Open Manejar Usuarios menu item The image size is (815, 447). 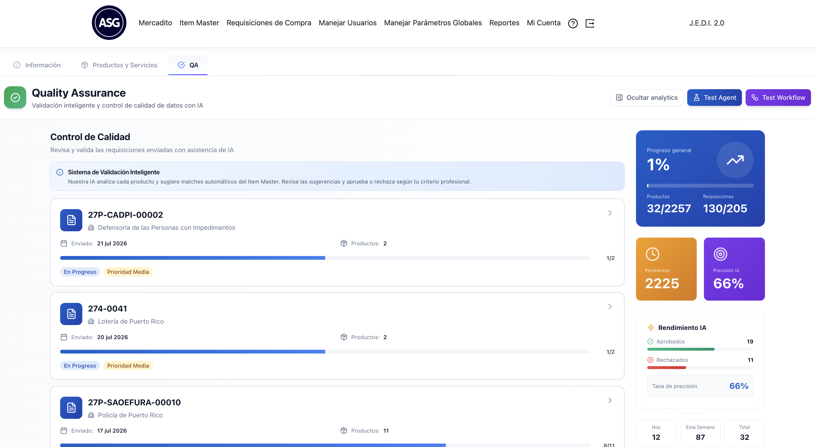click(347, 23)
